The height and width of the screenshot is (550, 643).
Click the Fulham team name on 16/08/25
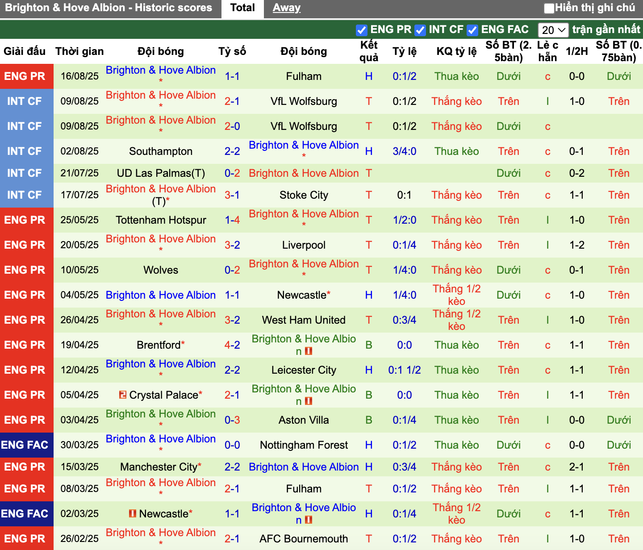[304, 76]
